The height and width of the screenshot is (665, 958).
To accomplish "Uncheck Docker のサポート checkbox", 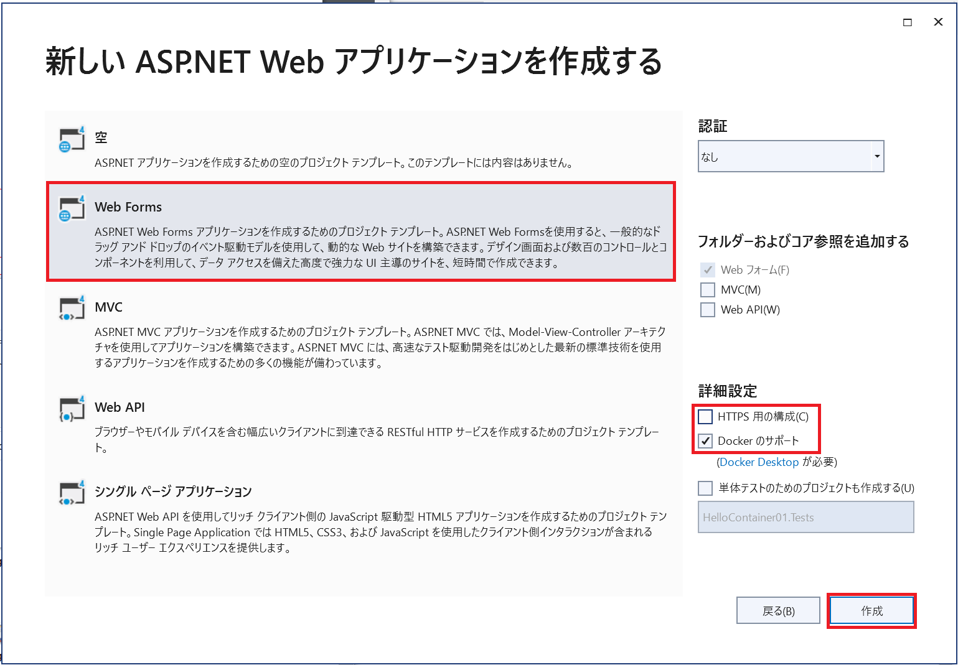I will tap(705, 441).
